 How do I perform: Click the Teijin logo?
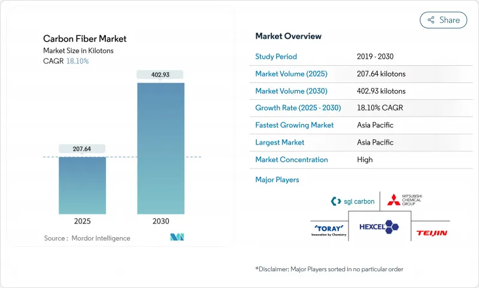point(432,232)
